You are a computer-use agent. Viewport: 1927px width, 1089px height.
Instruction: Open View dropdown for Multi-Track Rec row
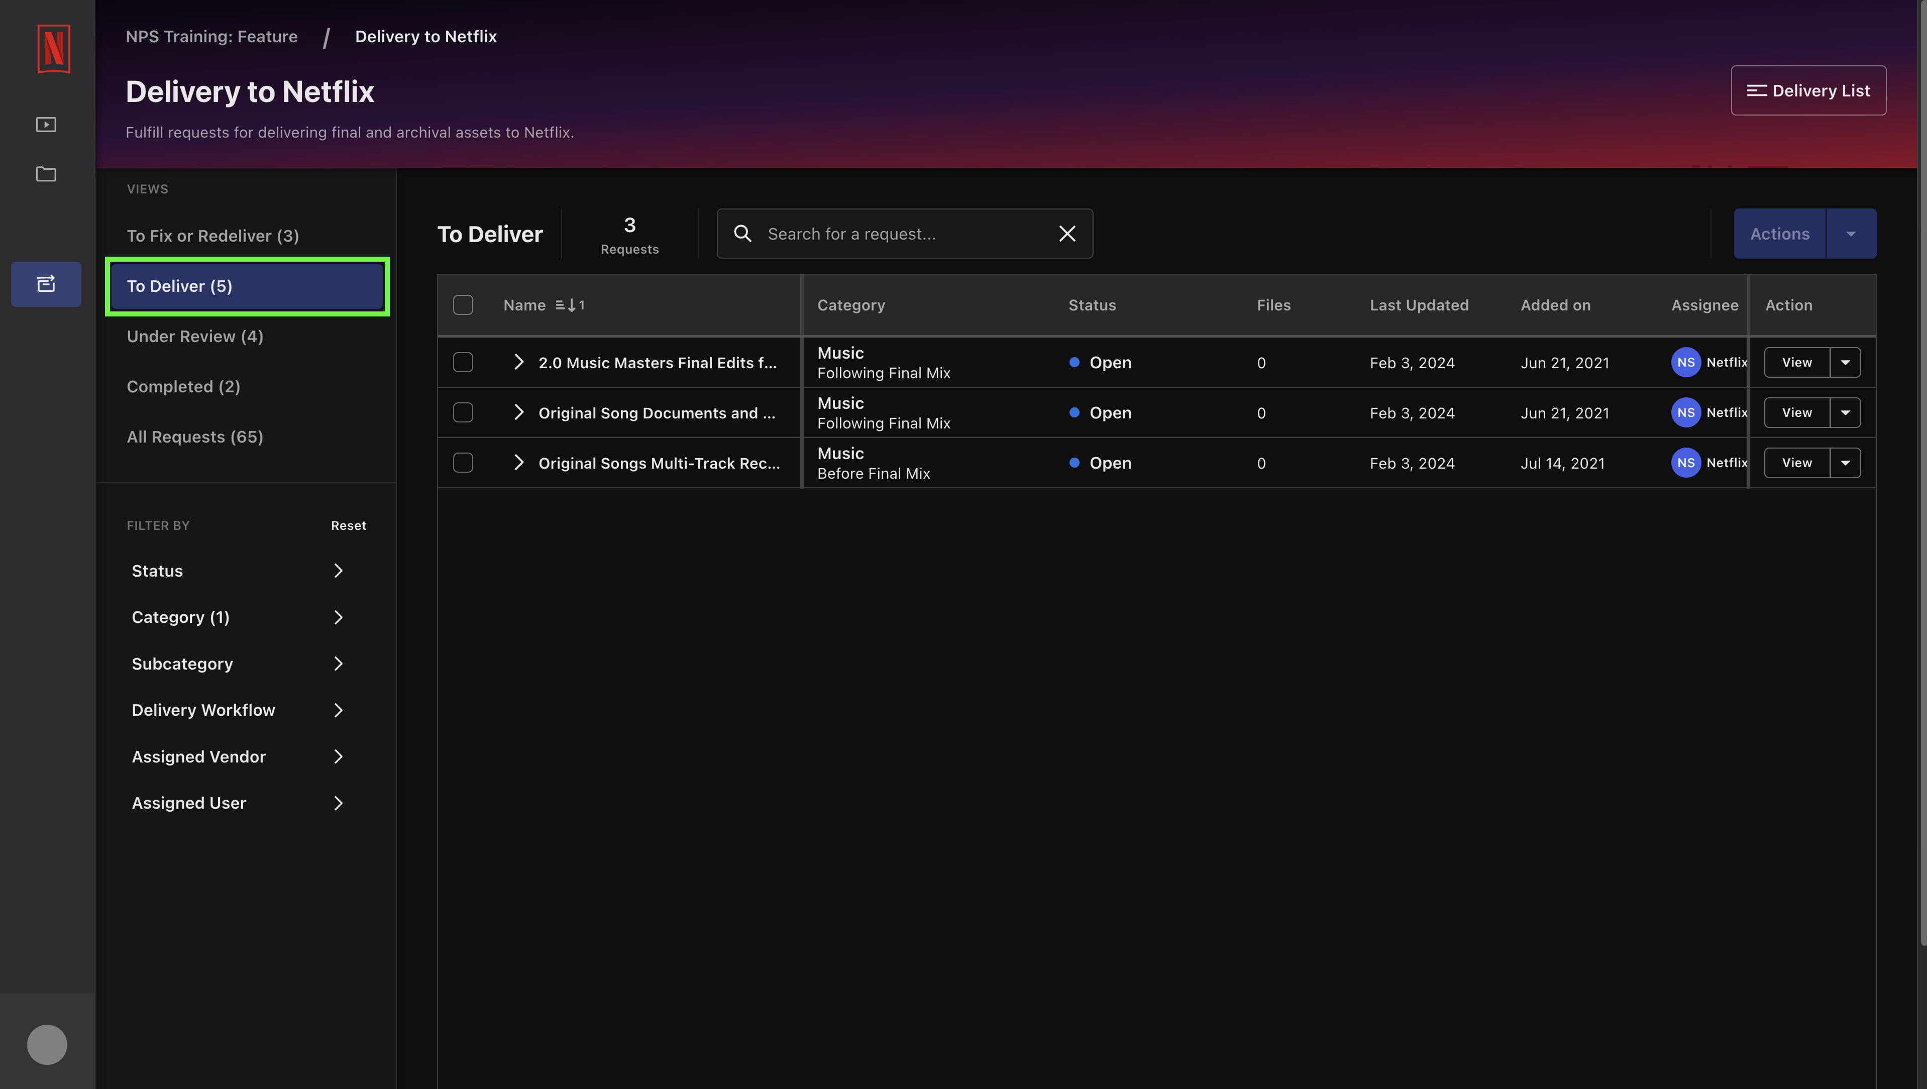(x=1846, y=462)
